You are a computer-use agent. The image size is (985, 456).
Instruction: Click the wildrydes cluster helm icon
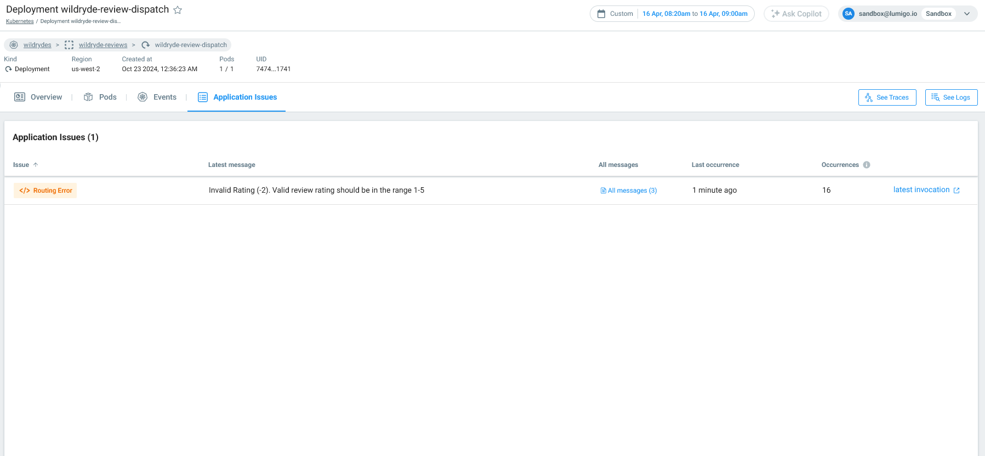click(x=14, y=45)
